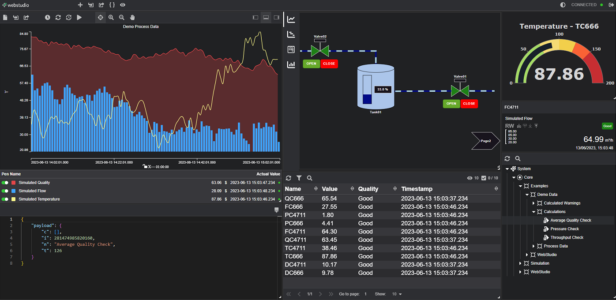Screen dimensions: 616x300
Task: Refresh the tag browser with the refresh icon
Action: [507, 158]
